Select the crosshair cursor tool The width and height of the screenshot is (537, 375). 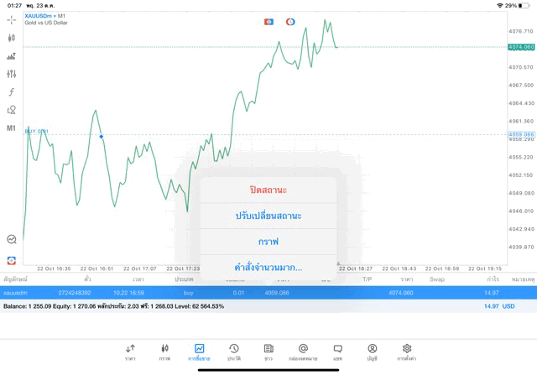coord(11,20)
